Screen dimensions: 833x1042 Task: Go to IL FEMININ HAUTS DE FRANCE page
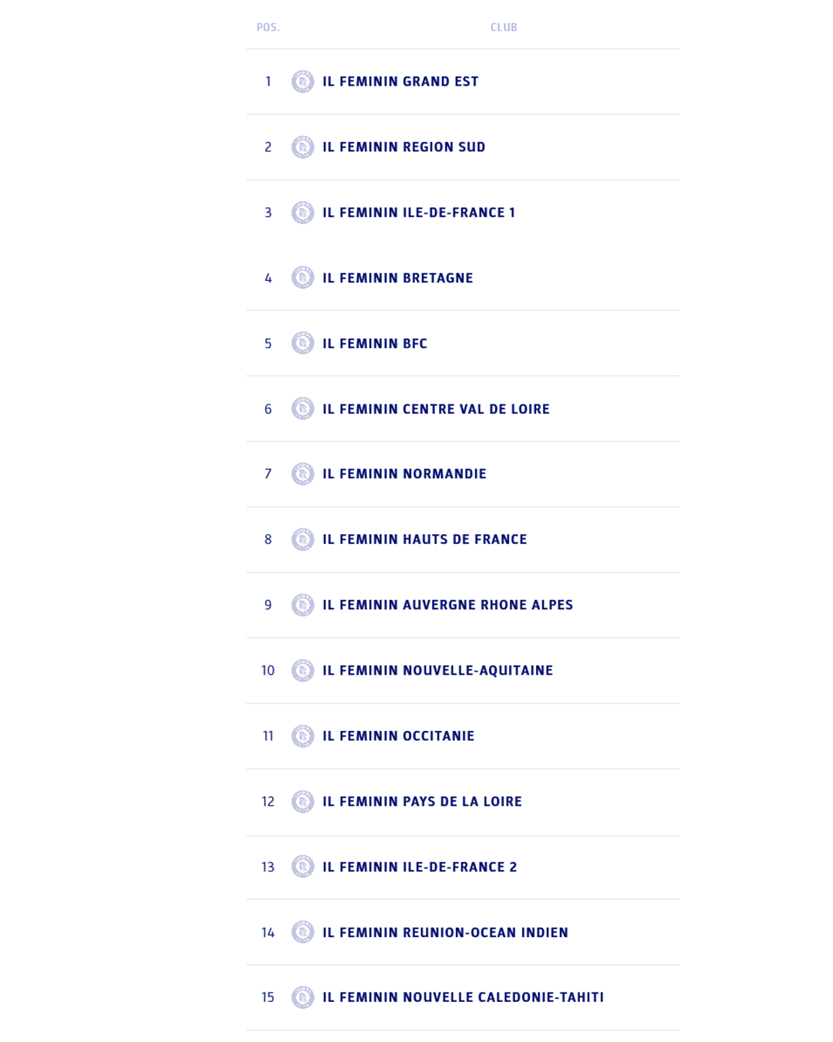click(x=424, y=540)
